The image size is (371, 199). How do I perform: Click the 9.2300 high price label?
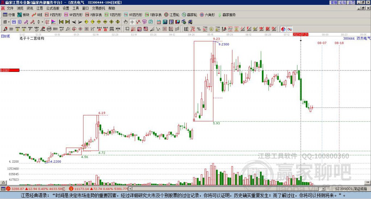click(224, 44)
